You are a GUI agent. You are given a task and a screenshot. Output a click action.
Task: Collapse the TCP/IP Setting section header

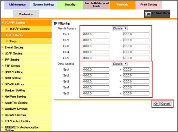point(26,23)
